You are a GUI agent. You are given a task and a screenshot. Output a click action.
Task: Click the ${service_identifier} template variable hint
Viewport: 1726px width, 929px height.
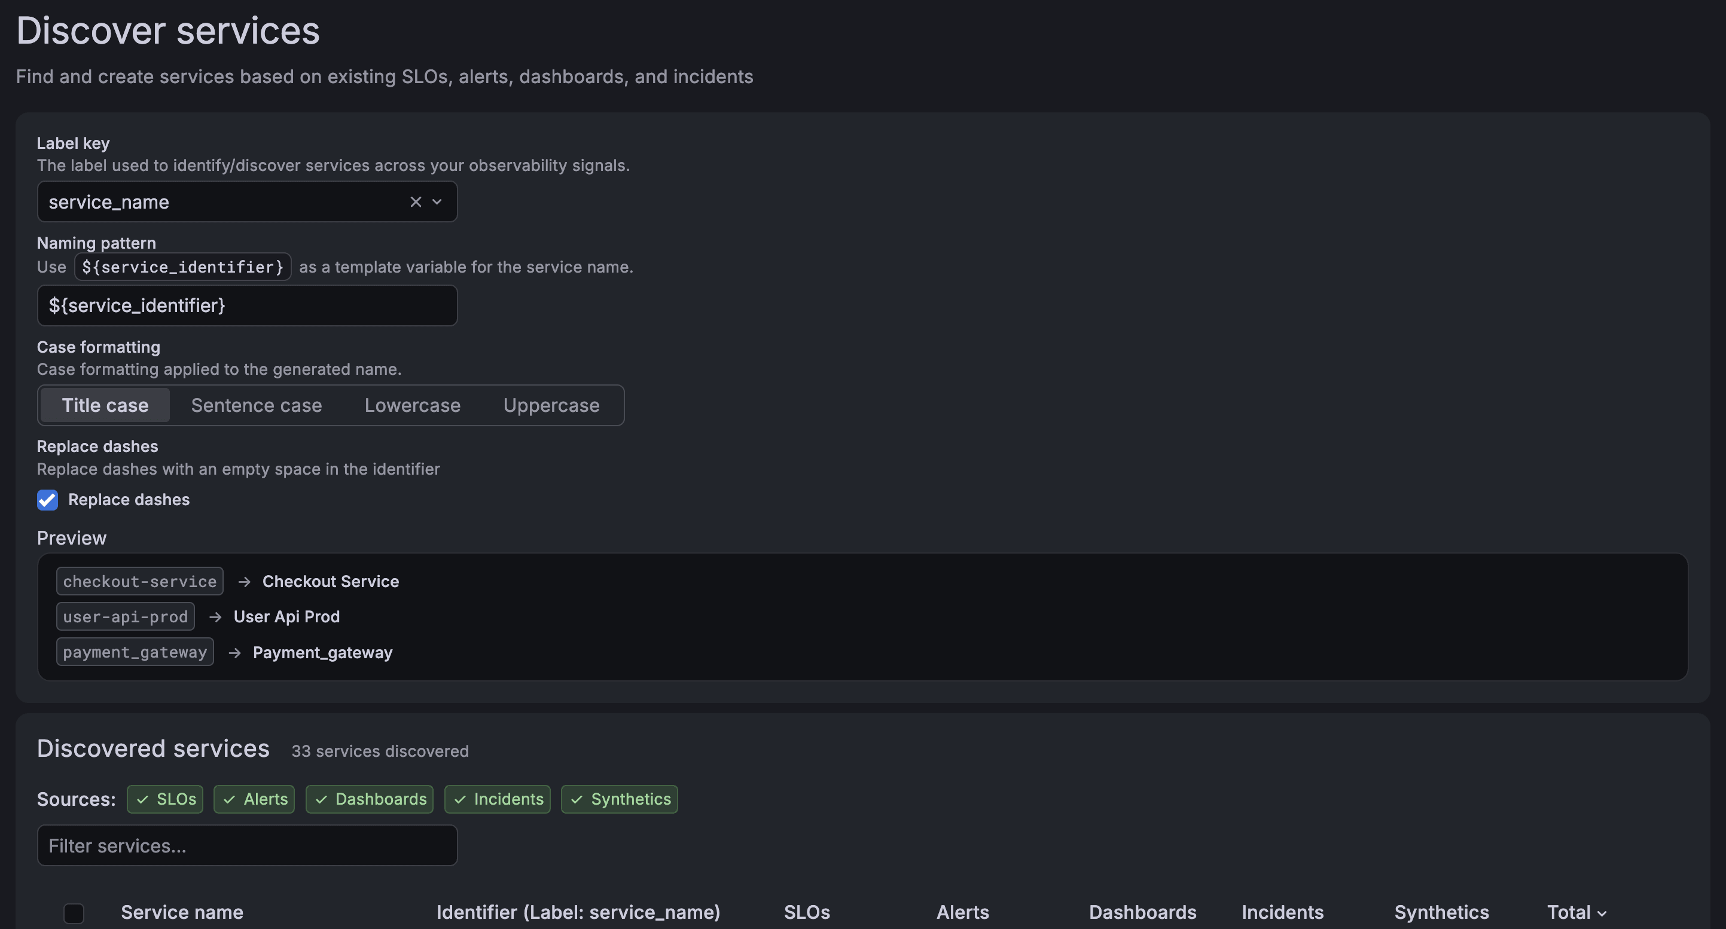pyautogui.click(x=183, y=267)
